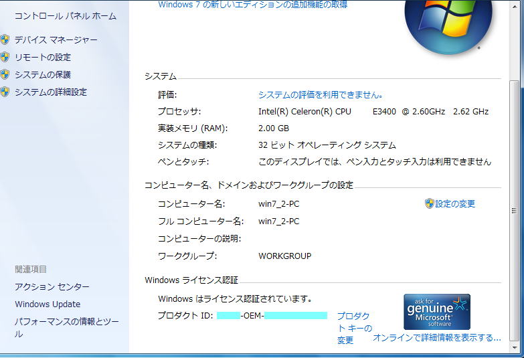The height and width of the screenshot is (358, 524).
Task: Click the scrollbar down arrow
Action: click(x=515, y=348)
